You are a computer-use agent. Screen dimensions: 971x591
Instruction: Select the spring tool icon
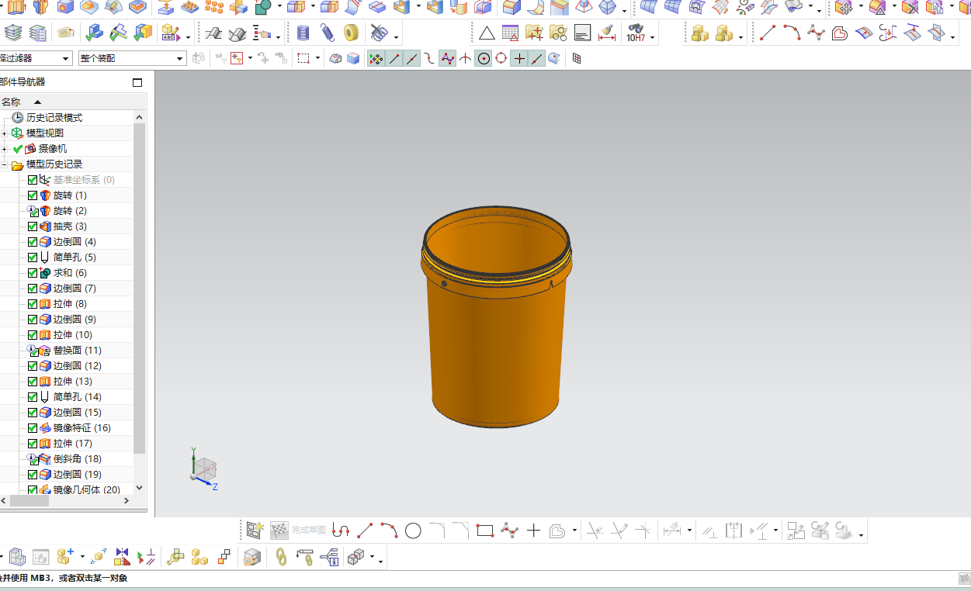click(x=327, y=33)
